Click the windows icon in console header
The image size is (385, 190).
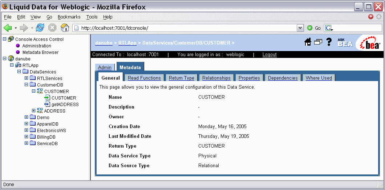pyautogui.click(x=318, y=42)
